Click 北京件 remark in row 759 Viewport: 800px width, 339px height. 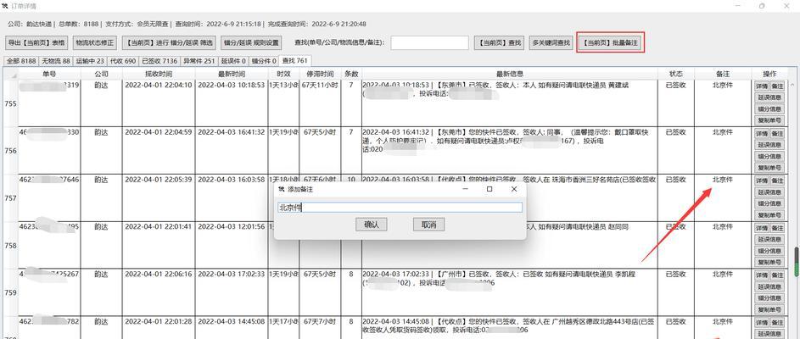point(723,275)
